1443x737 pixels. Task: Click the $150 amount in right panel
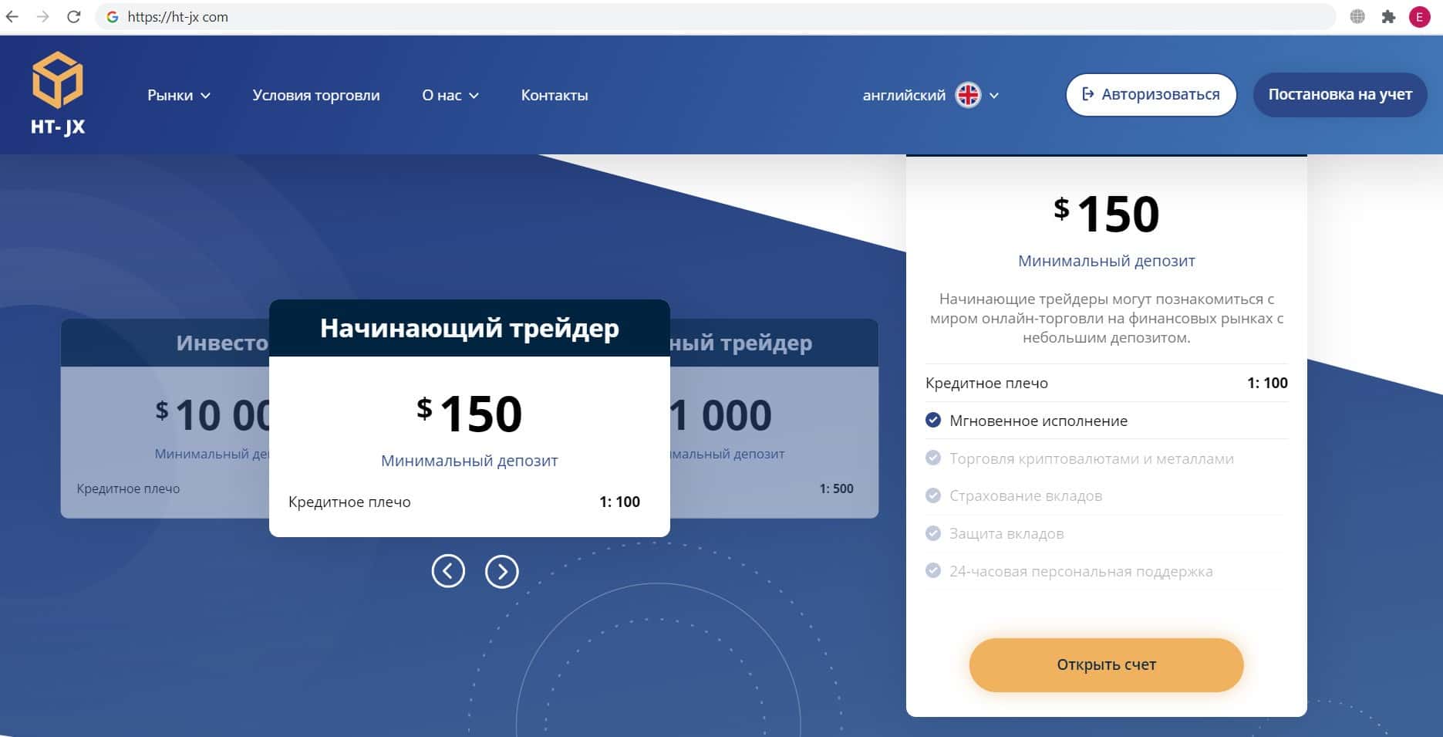click(1106, 214)
